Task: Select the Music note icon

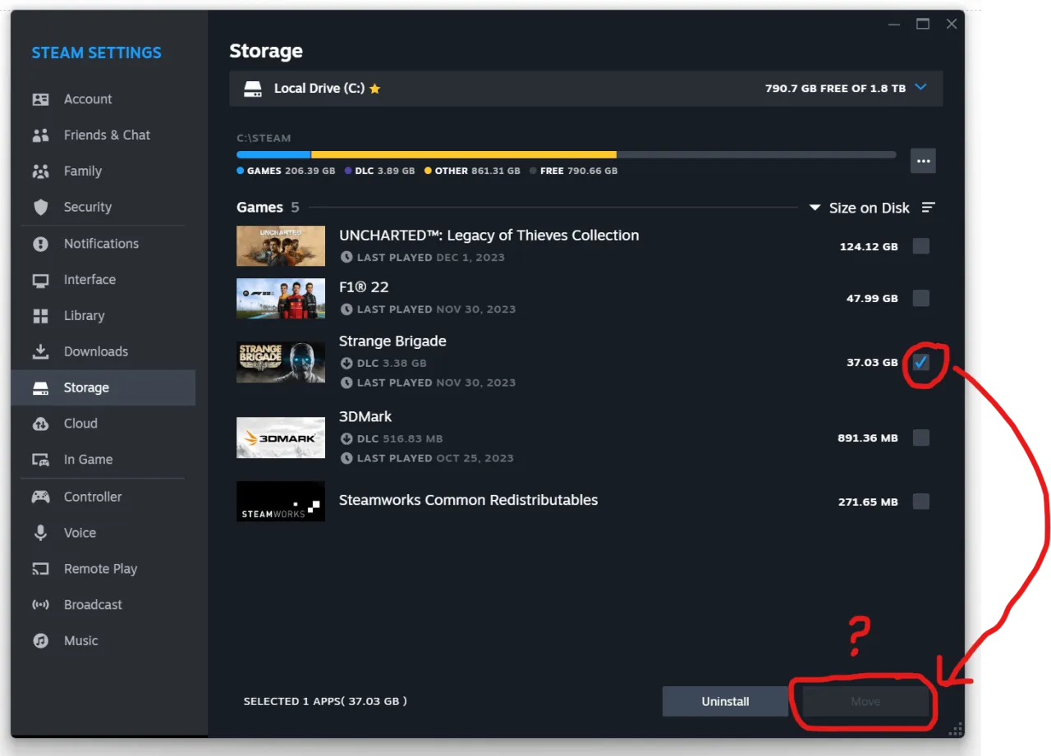Action: 41,640
